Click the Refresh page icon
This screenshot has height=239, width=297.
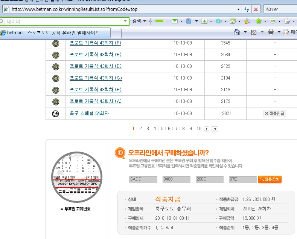247,9
